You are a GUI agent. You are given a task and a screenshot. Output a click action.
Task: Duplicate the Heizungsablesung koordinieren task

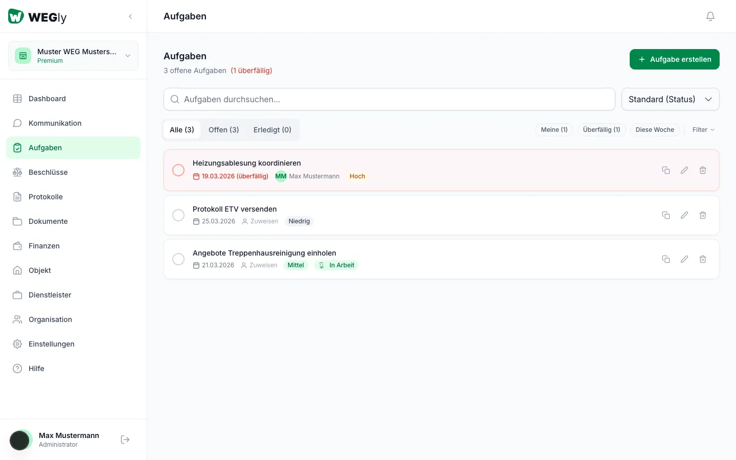666,170
